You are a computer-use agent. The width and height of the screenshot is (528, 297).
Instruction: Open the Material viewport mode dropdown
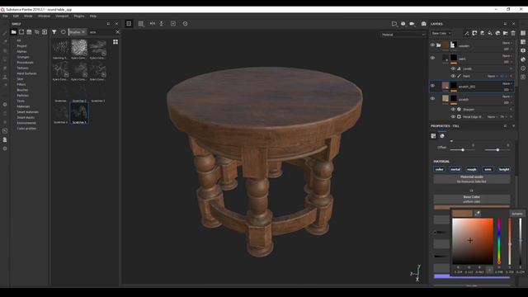coord(403,35)
